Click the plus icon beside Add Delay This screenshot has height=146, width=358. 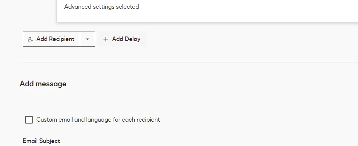(x=105, y=39)
